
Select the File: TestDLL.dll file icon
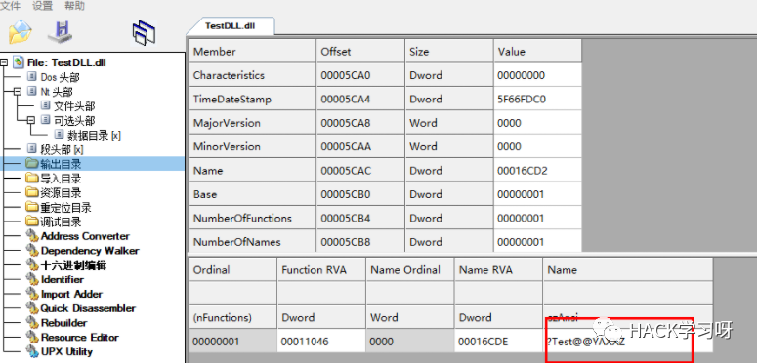tap(19, 62)
